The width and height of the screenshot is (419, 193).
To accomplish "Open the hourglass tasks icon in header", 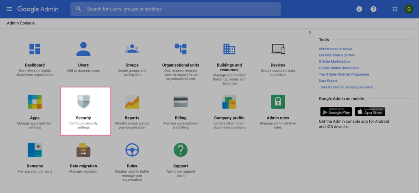I will pyautogui.click(x=360, y=9).
